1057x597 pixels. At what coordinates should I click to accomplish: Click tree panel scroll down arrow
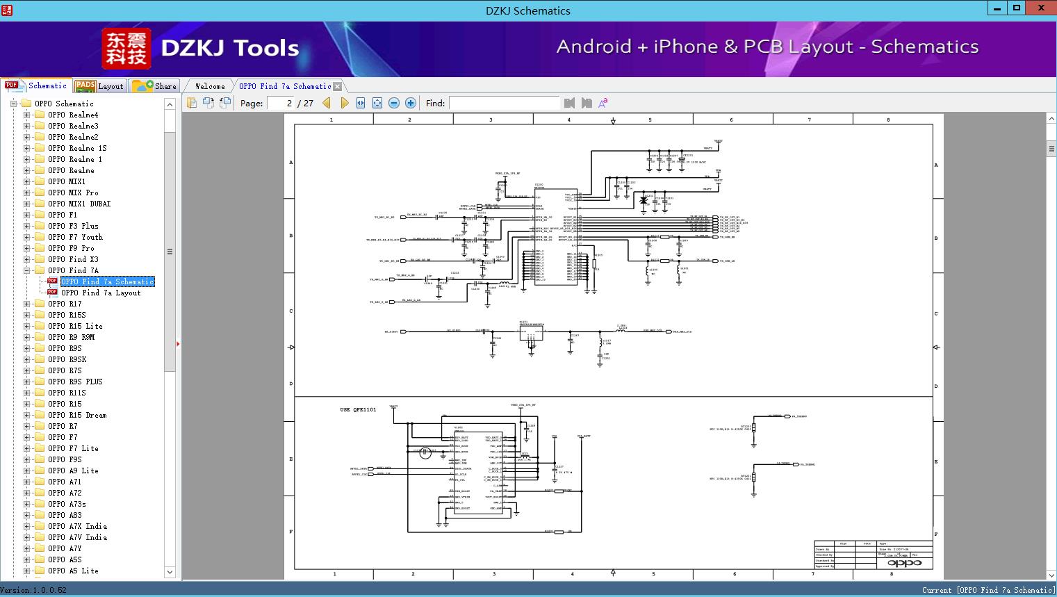pos(170,572)
